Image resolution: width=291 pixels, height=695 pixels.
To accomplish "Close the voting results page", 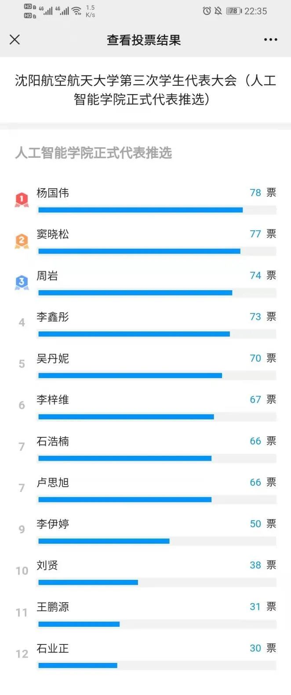I will click(x=15, y=40).
